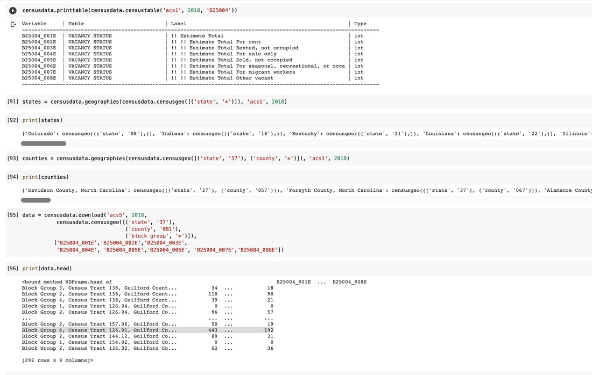Image resolution: width=592 pixels, height=375 pixels.
Task: Click 'For migrant workers' label text
Action: (266, 72)
